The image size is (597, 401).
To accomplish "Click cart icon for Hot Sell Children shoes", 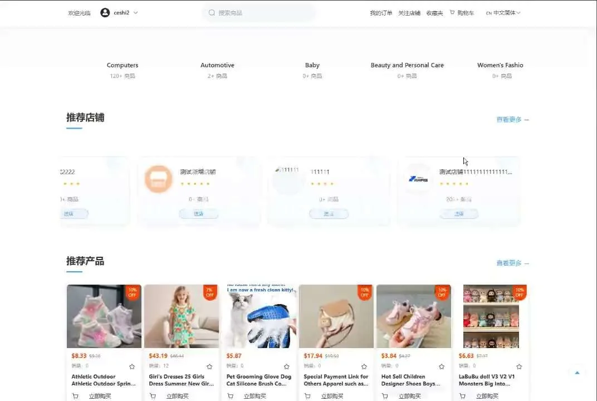I will coord(385,397).
